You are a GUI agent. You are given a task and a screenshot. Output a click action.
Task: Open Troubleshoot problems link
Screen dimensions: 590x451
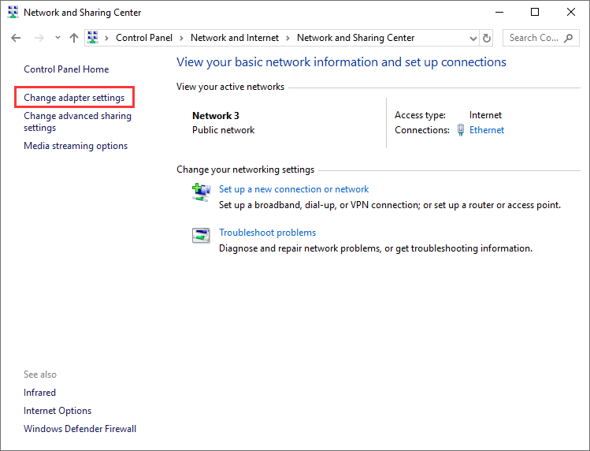[x=268, y=233]
